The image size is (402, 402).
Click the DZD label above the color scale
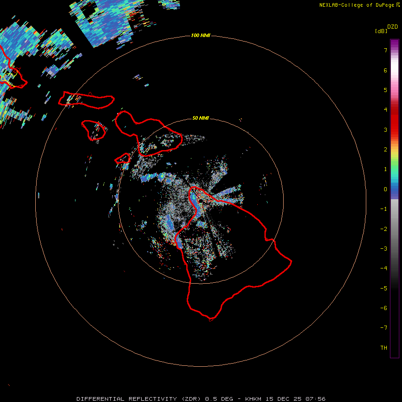(393, 27)
